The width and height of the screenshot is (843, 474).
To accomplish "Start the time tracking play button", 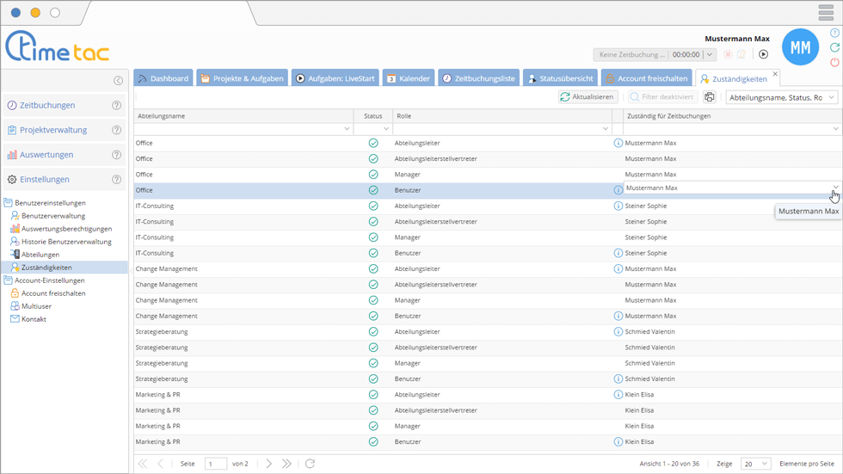I will 763,54.
